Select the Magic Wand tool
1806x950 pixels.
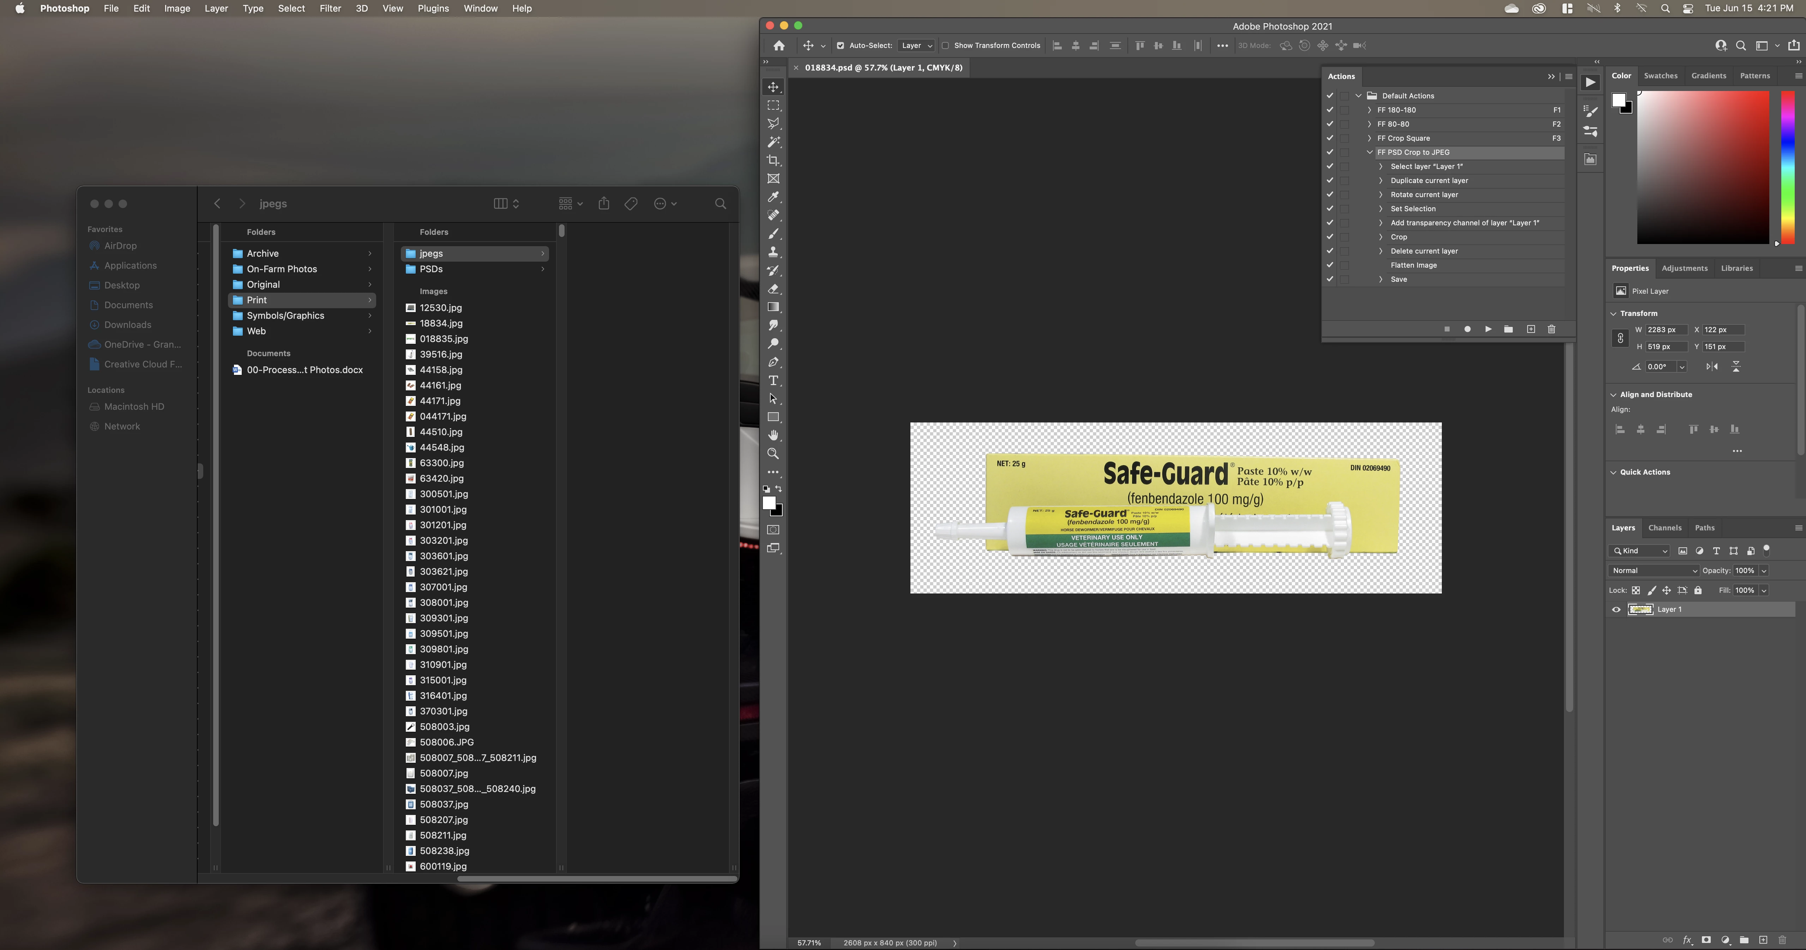[x=773, y=142]
